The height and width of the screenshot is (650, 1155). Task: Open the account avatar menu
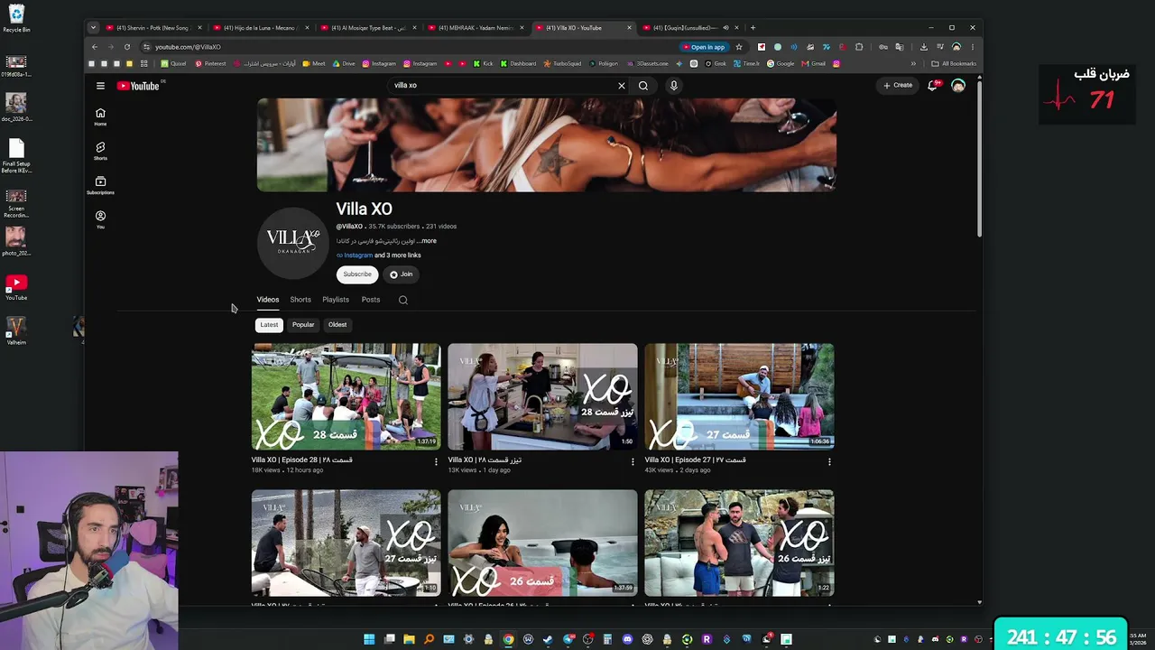[x=958, y=86]
